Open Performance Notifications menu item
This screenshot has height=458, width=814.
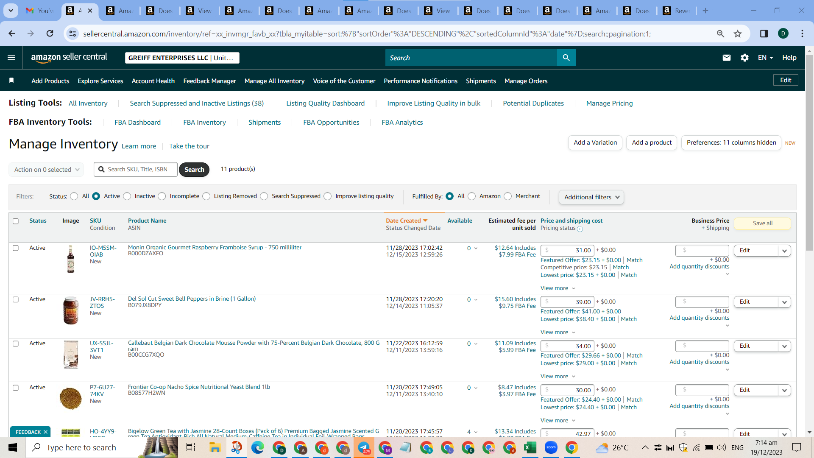pos(421,81)
